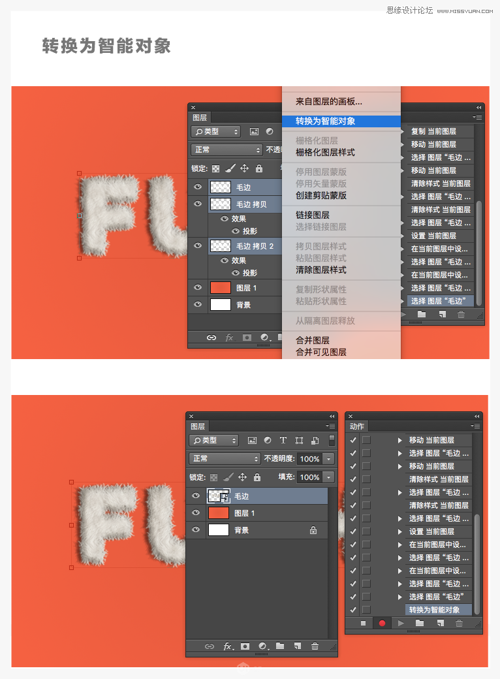Viewport: 500px width, 679px height.
Task: Click red 图层 1 thumbnail in lower Layers panel
Action: [219, 513]
